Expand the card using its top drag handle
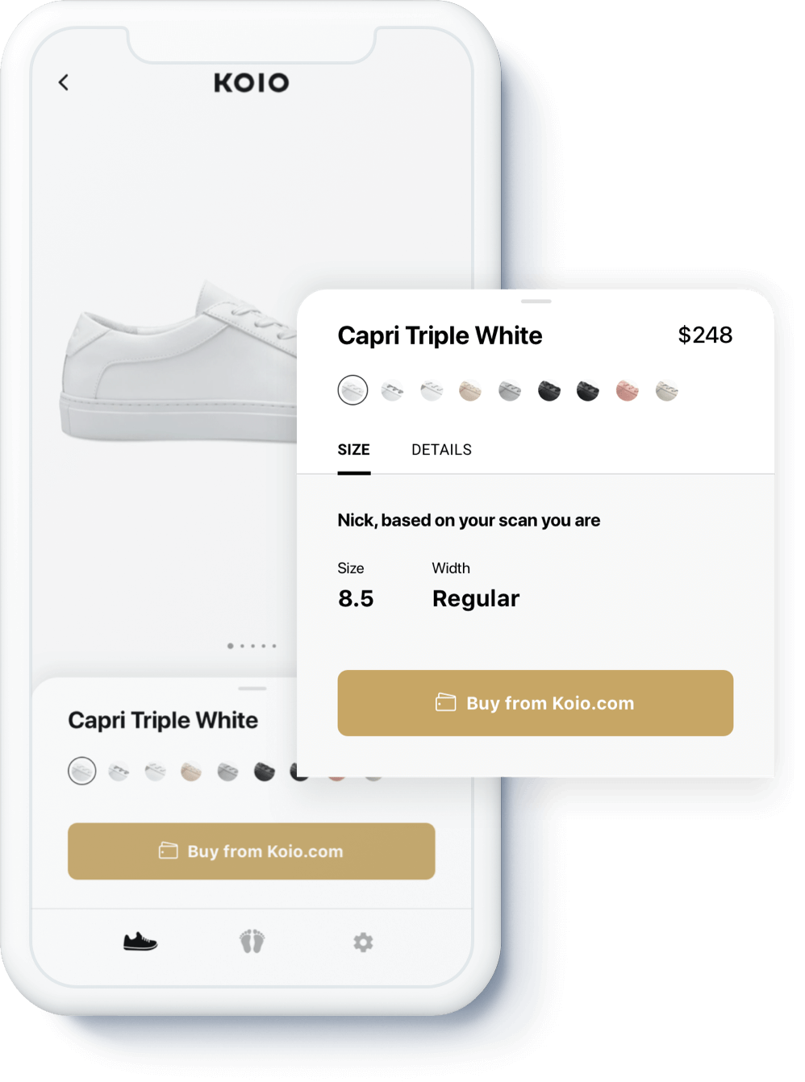This screenshot has height=1082, width=805. tap(536, 301)
